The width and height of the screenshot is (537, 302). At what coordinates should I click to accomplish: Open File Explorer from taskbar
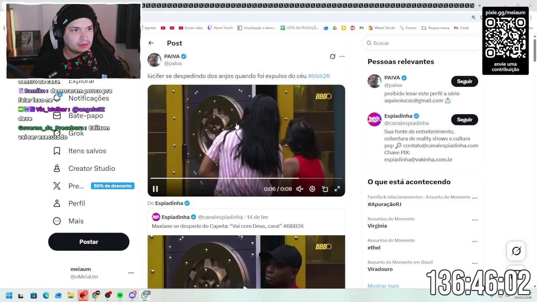(x=70, y=296)
